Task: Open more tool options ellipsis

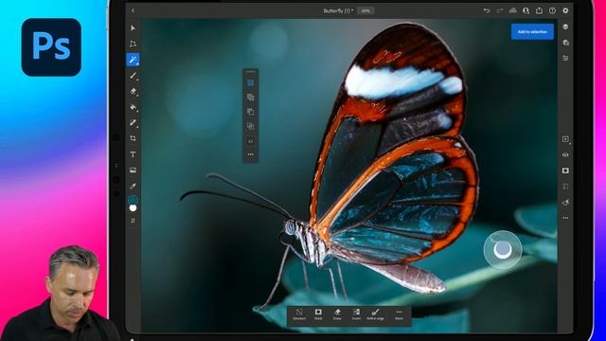Action: click(250, 154)
